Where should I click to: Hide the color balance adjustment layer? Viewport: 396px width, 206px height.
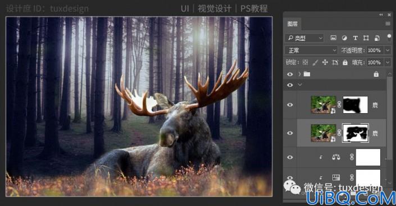tap(290, 157)
